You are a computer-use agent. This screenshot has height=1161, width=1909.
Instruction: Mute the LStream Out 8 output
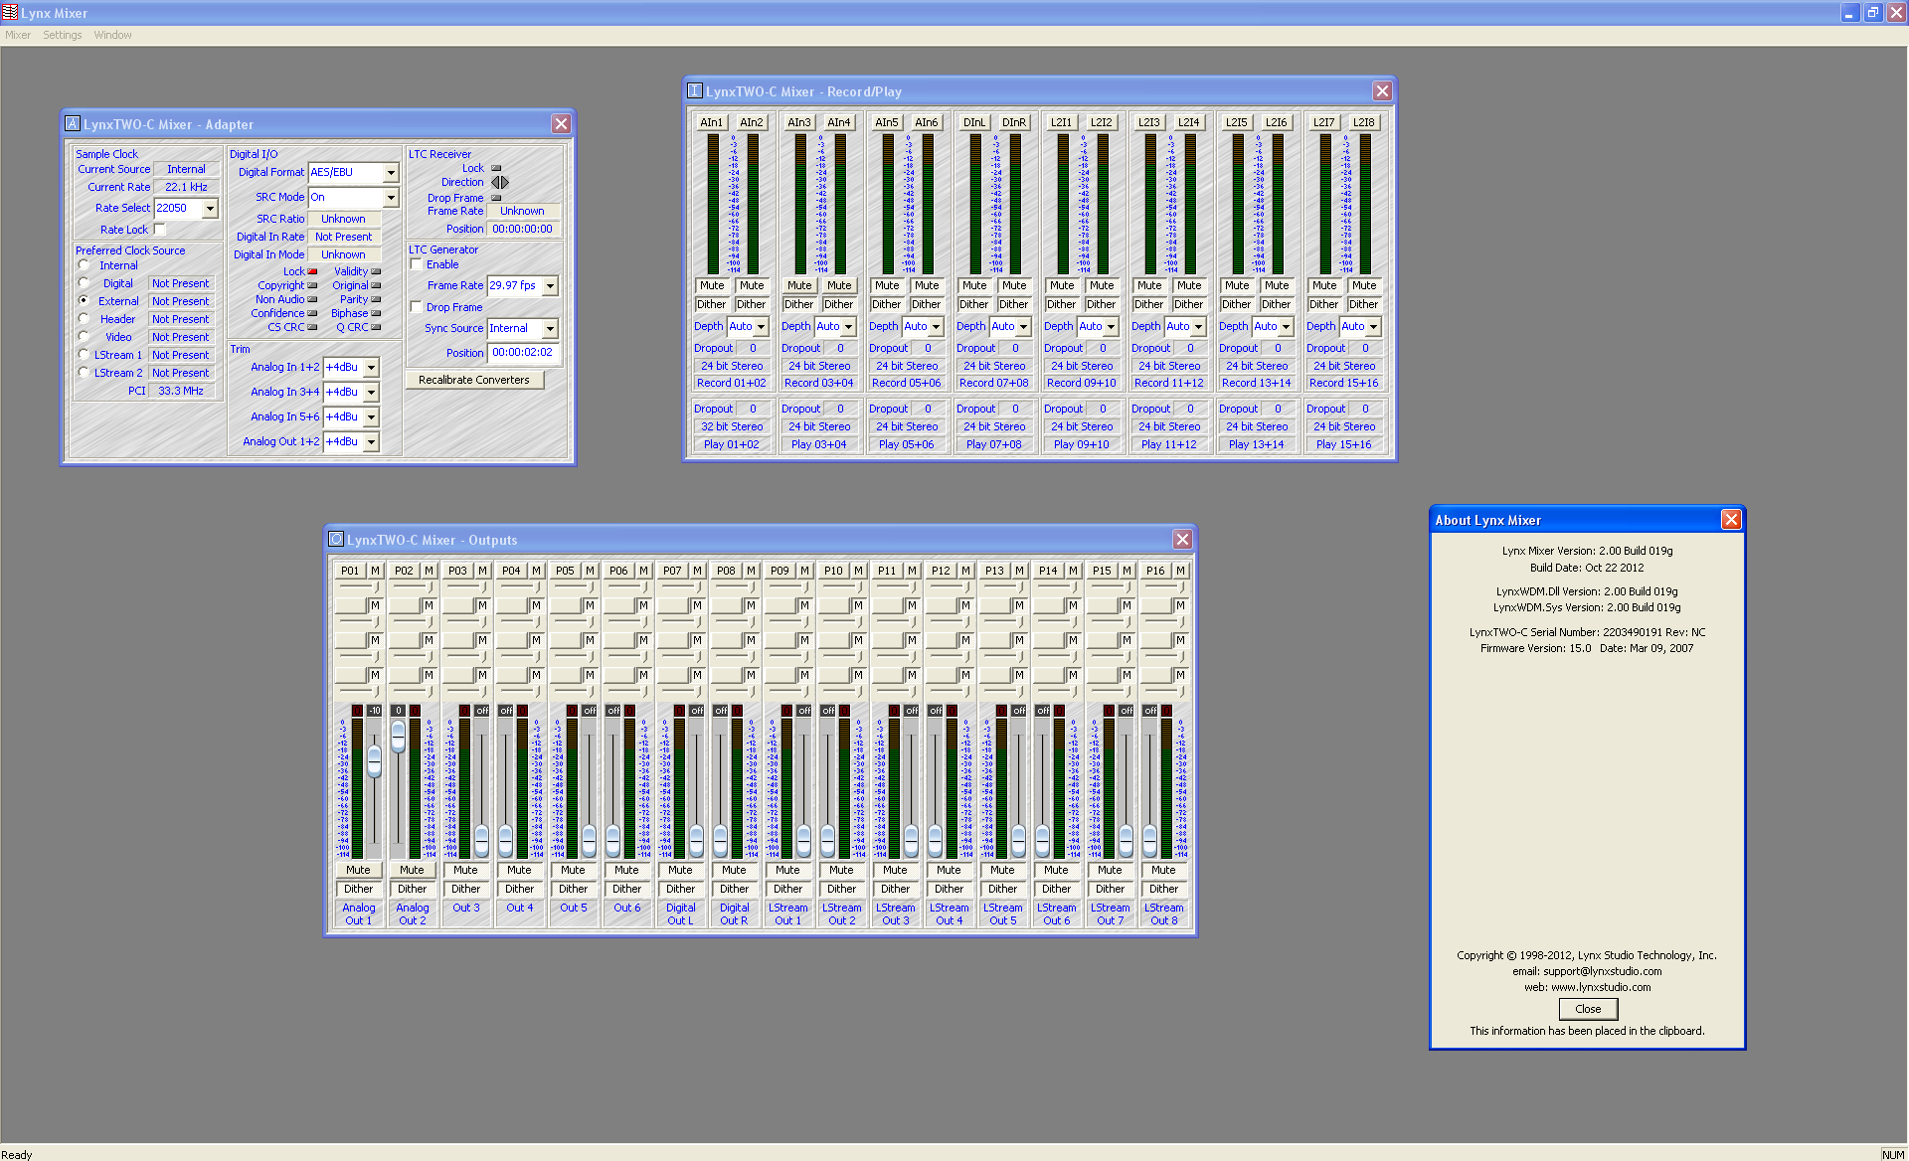(1164, 870)
